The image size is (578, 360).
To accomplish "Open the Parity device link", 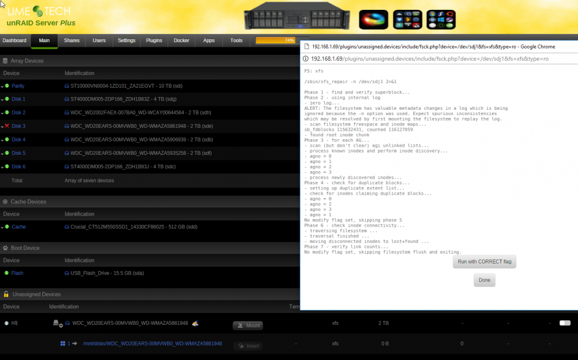I will 18,86.
